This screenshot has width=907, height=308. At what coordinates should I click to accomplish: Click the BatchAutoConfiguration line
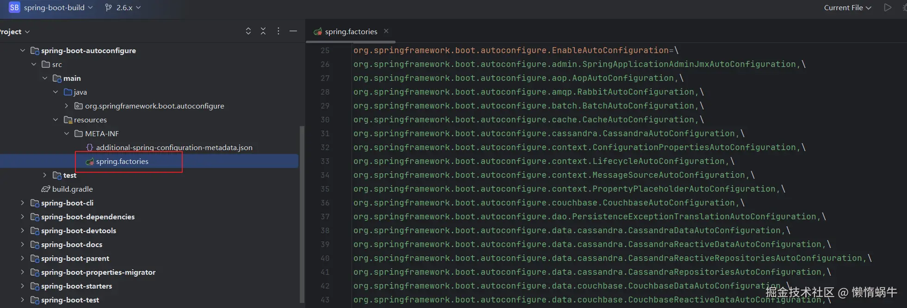click(529, 106)
